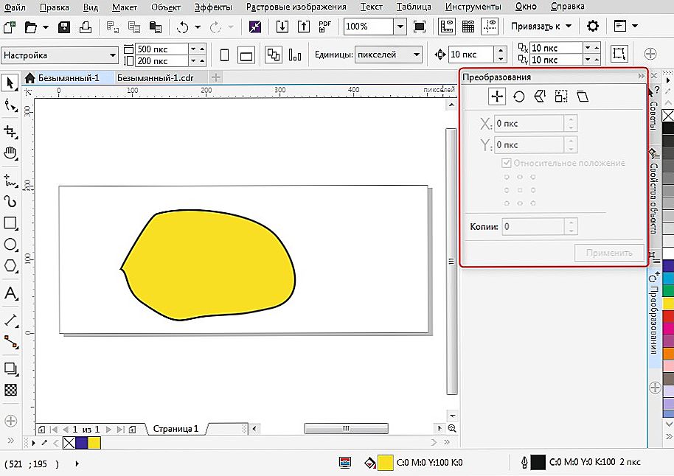This screenshot has width=674, height=476.
Task: Select the Pick (arrow) tool
Action: (10, 83)
